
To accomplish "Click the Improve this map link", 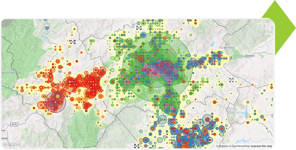I will pos(261,146).
